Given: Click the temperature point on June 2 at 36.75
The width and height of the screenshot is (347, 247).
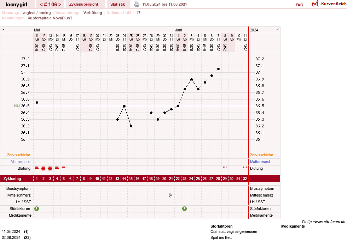Looking at the screenshot, I should pyautogui.click(x=185, y=89).
